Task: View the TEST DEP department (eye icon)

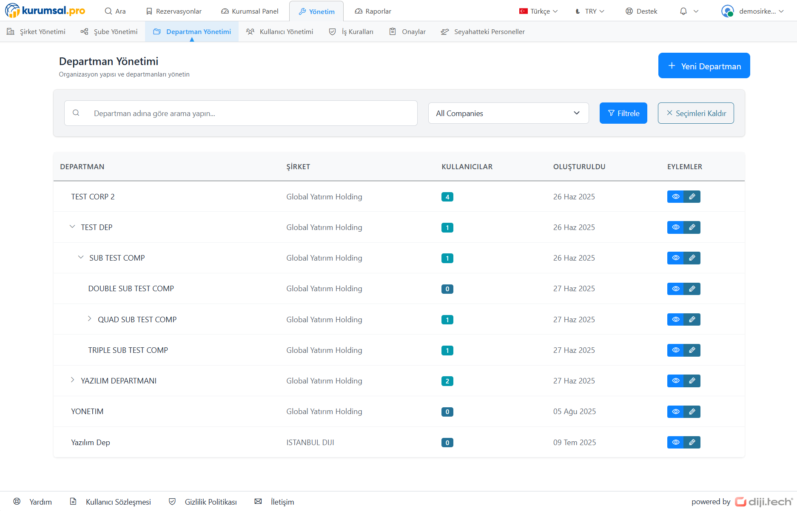Action: point(675,227)
